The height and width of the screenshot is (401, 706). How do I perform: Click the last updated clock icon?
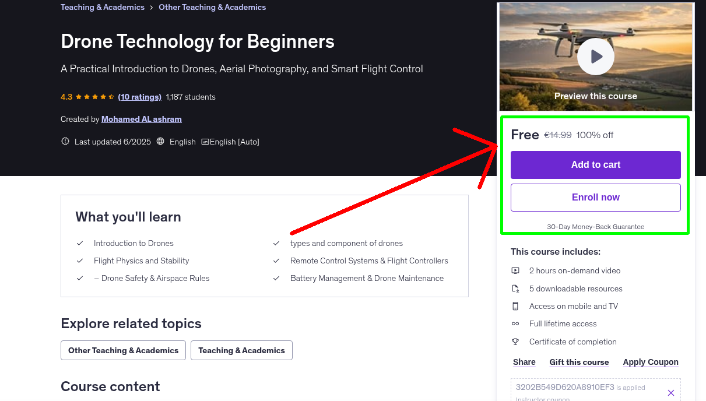pos(65,141)
